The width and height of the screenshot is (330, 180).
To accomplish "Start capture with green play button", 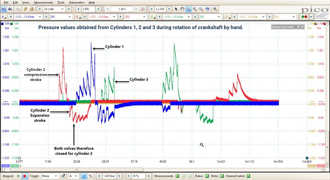I will tap(18, 176).
